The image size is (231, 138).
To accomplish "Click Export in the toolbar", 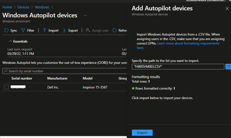I will click(73, 31).
